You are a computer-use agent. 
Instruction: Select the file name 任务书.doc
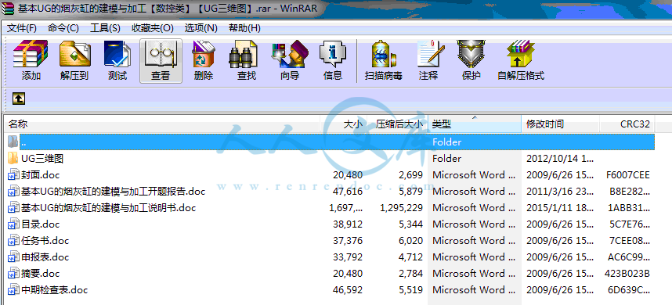pos(45,240)
